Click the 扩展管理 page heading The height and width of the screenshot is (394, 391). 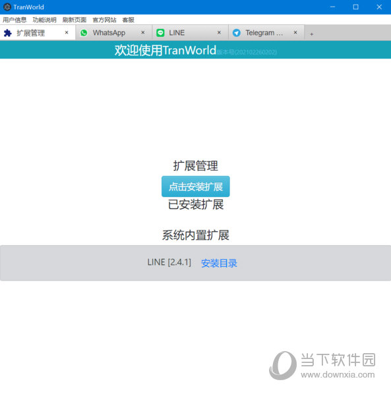click(196, 165)
